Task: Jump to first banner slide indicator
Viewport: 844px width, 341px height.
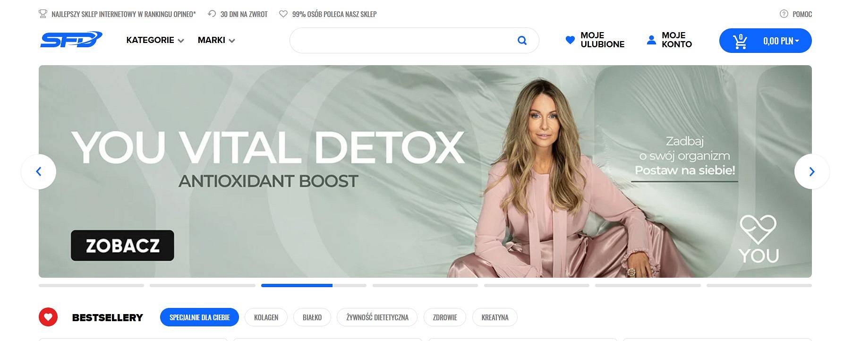Action: (x=91, y=285)
